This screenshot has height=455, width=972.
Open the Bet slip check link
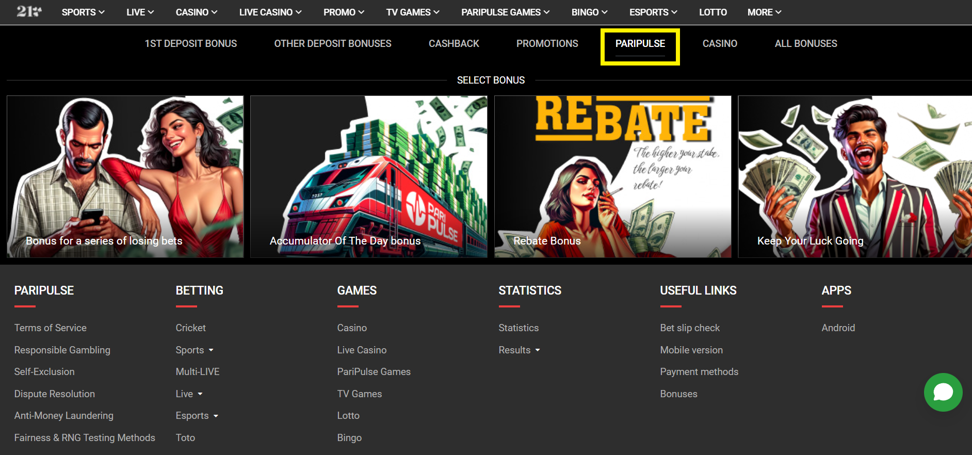pyautogui.click(x=690, y=328)
